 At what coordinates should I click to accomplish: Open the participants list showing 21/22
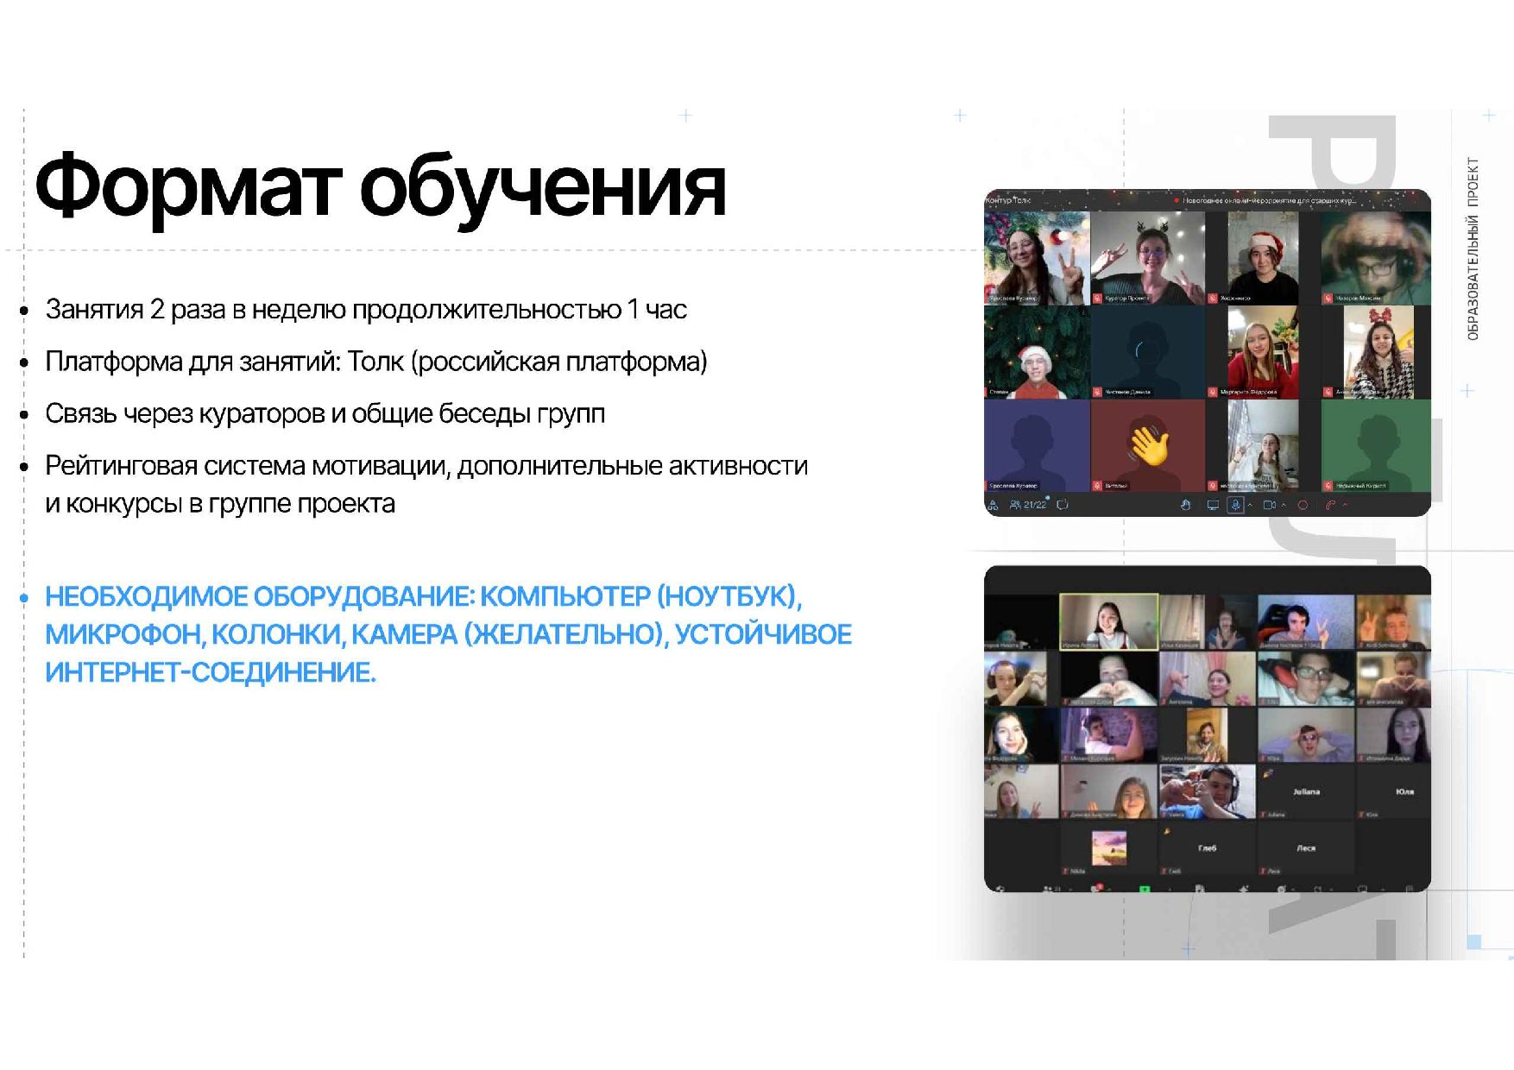1029,505
